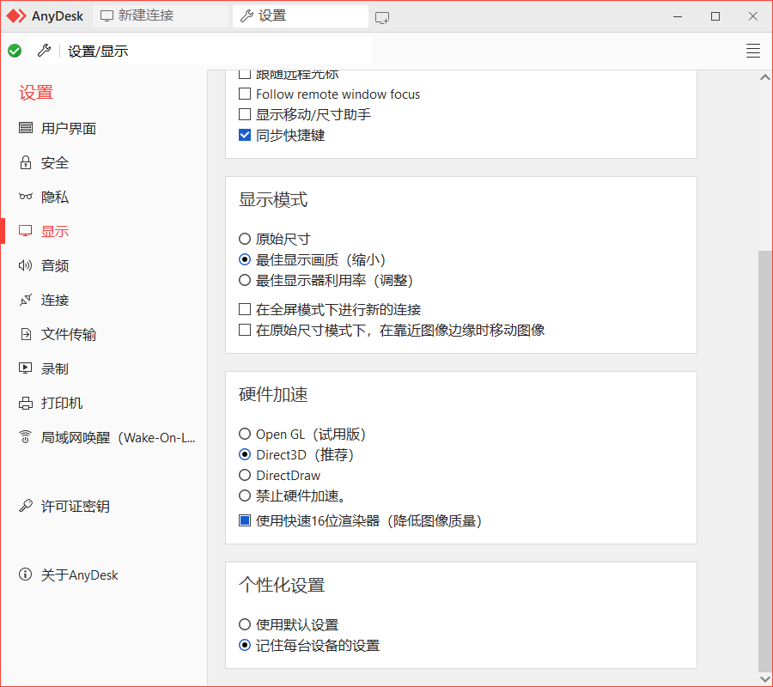Click the Wake-On-LAN signal icon
Screen dimensions: 773x687
[25, 437]
